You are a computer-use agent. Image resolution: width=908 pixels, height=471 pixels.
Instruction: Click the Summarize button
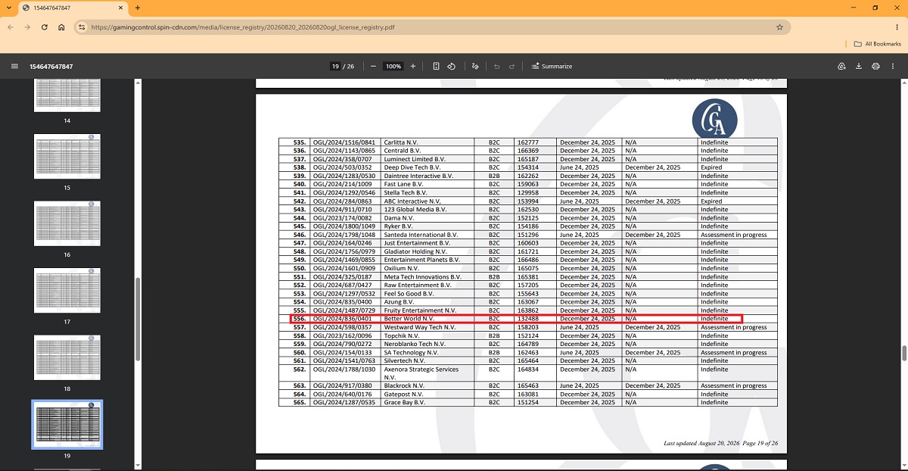click(552, 67)
